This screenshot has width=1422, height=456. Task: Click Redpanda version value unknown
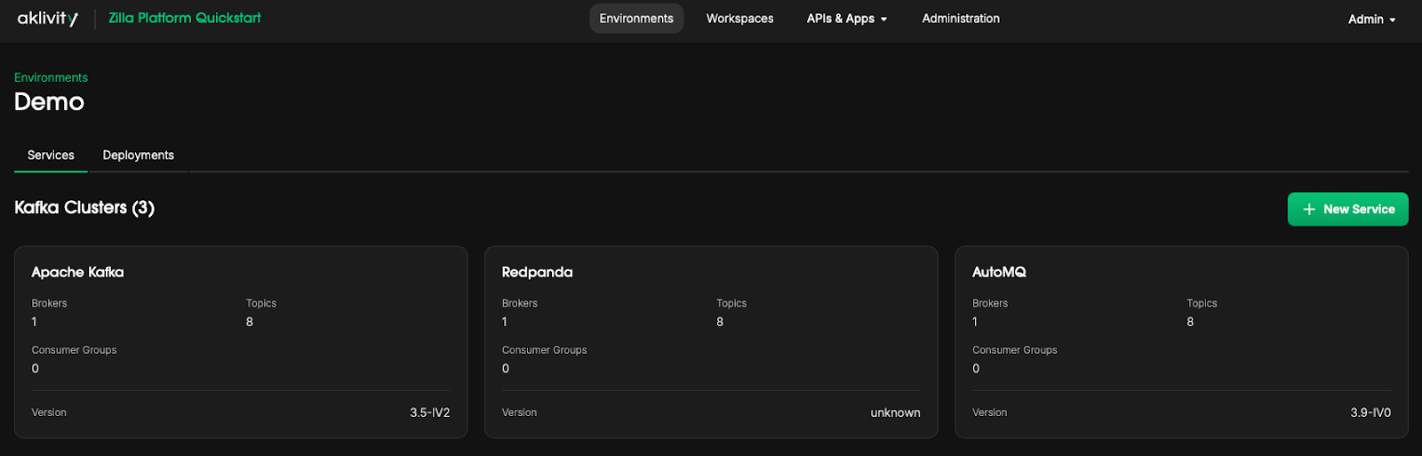pyautogui.click(x=895, y=412)
